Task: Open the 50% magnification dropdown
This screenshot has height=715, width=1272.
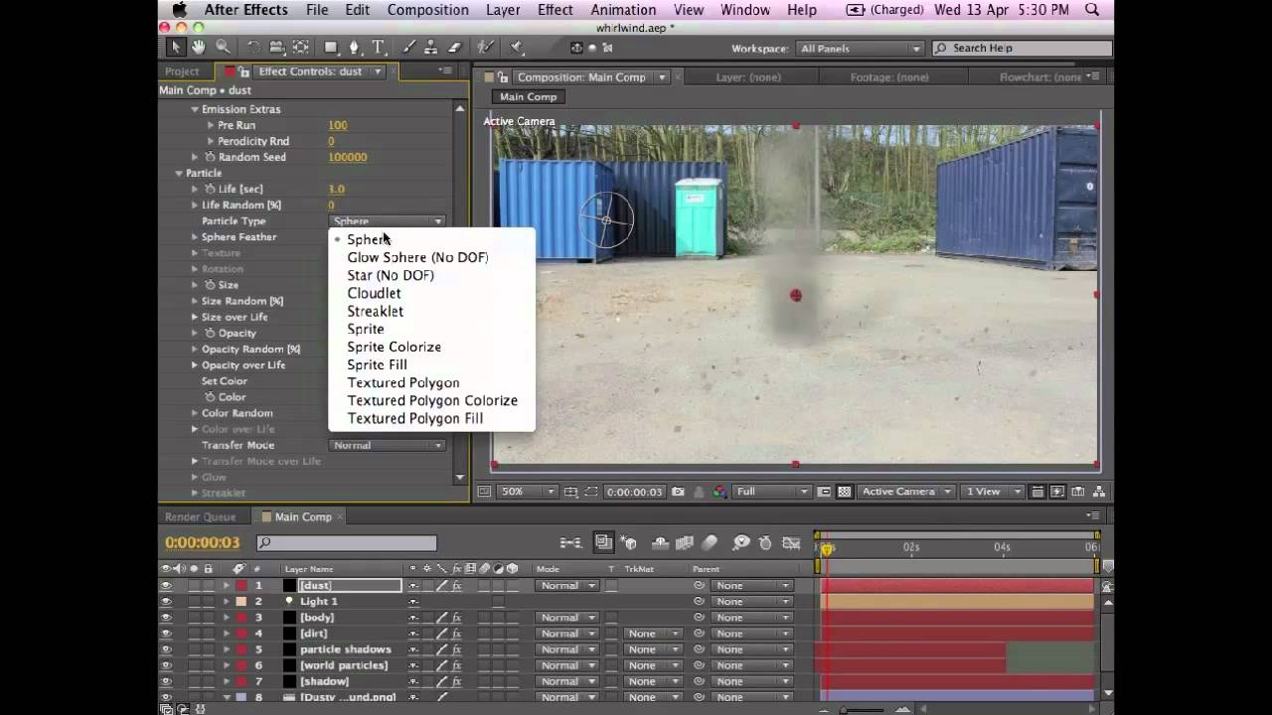Action: 527,492
